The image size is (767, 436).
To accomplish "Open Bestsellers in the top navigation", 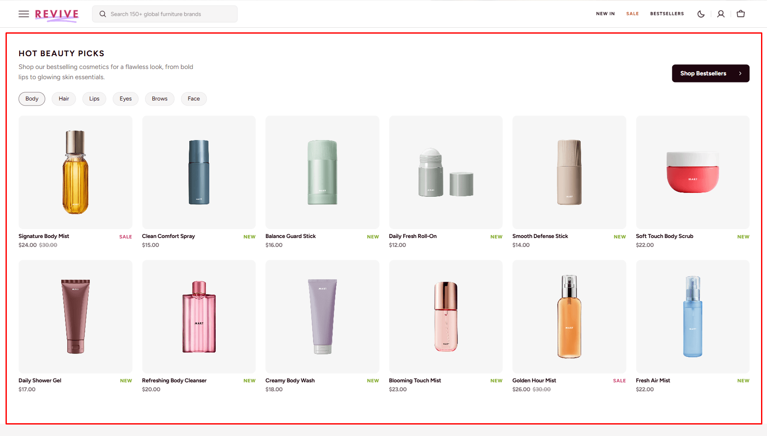I will [x=667, y=14].
